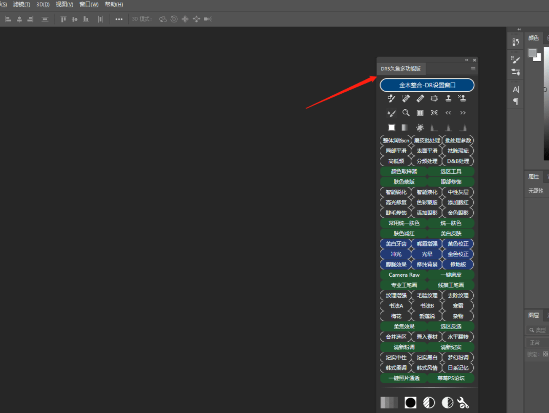The image size is (549, 413).
Task: Switch to the 属性 properties tab
Action: pos(534,177)
